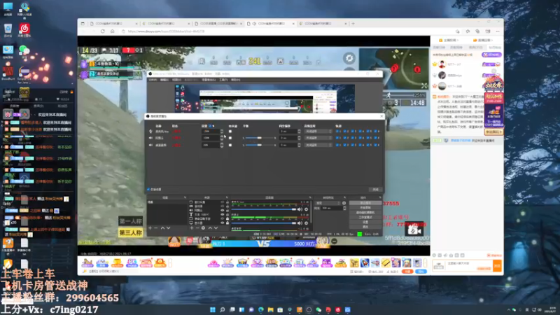
Task: Mute the second mixer channel speaker icon
Action: [300, 223]
